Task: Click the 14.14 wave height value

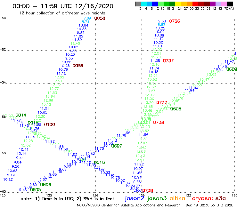Action: (x=171, y=104)
